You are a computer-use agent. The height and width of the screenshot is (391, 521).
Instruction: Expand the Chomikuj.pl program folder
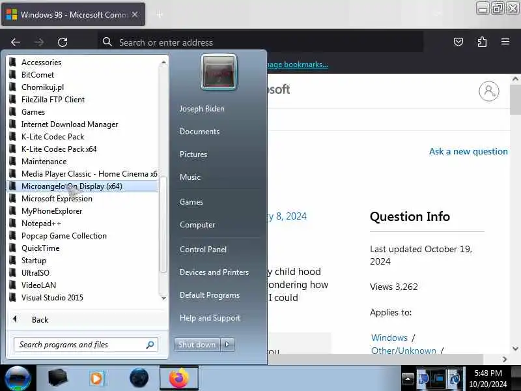click(x=83, y=87)
